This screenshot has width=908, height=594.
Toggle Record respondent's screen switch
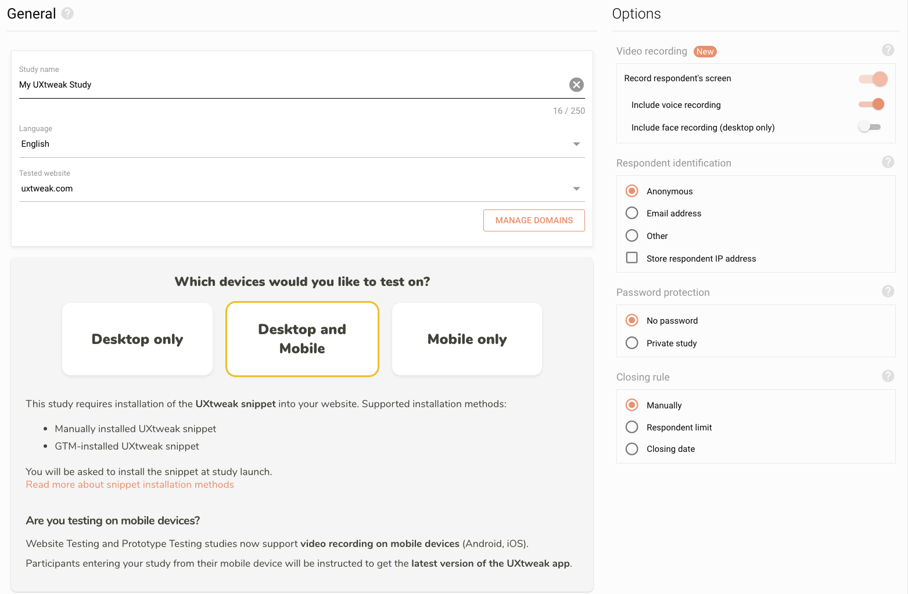coord(873,79)
